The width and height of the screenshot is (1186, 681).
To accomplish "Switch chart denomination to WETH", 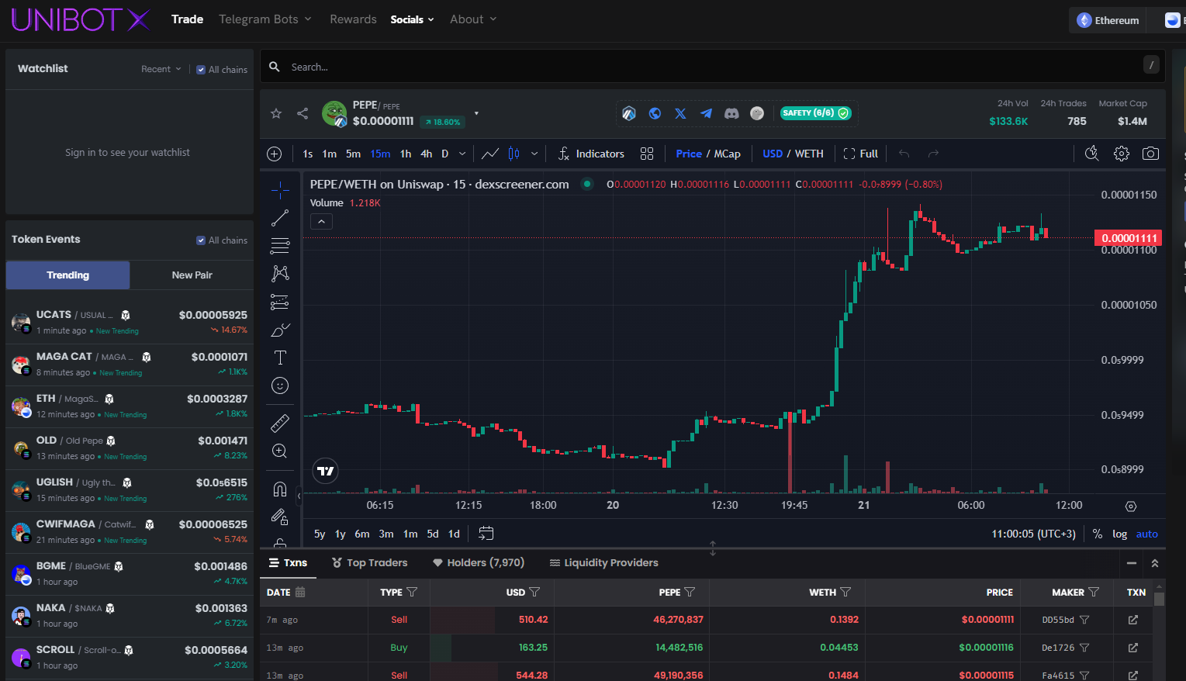I will (809, 154).
